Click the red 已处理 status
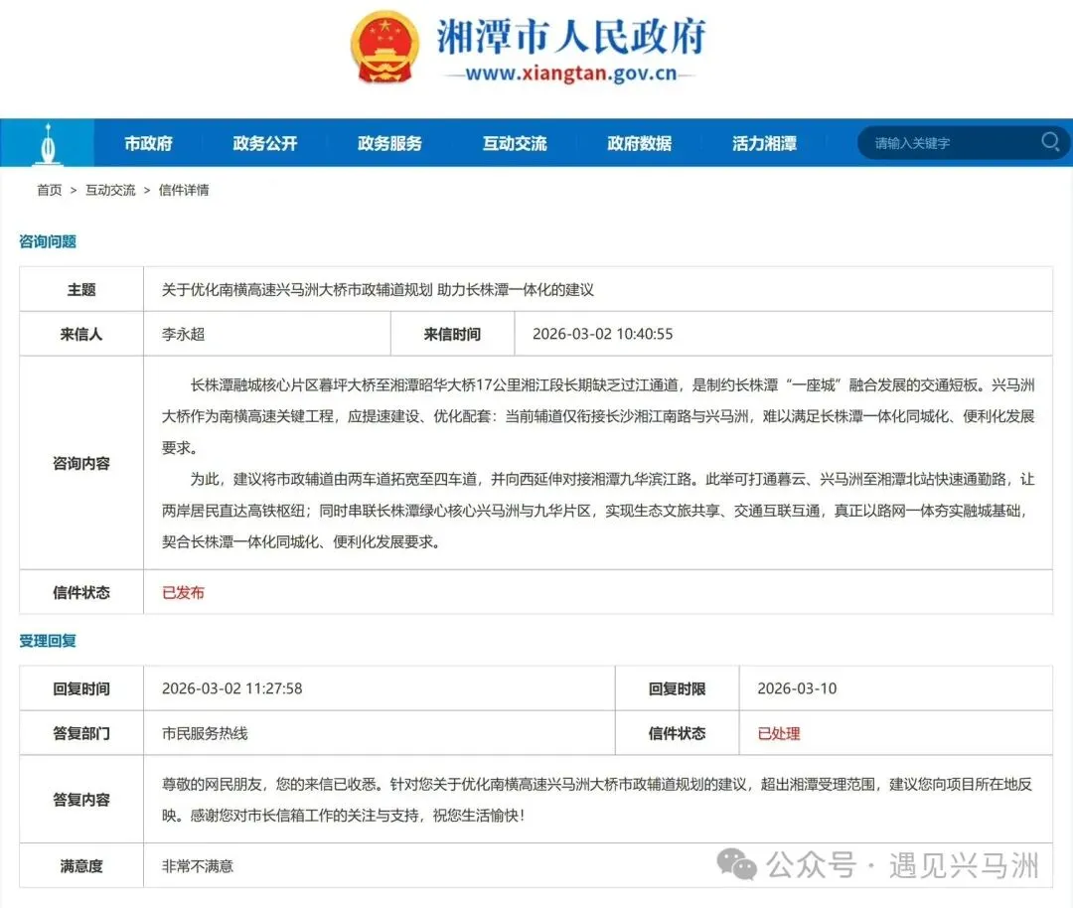Image resolution: width=1073 pixels, height=908 pixels. 779,733
